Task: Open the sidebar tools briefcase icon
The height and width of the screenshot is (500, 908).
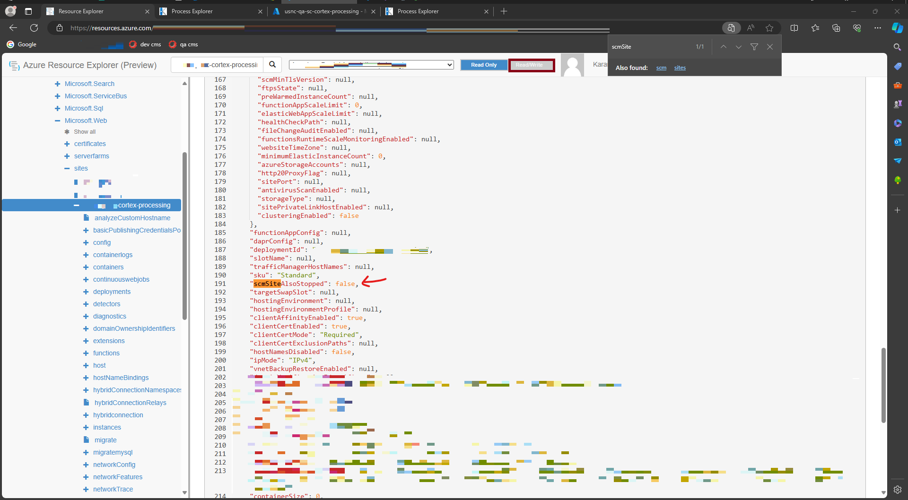Action: pyautogui.click(x=898, y=86)
